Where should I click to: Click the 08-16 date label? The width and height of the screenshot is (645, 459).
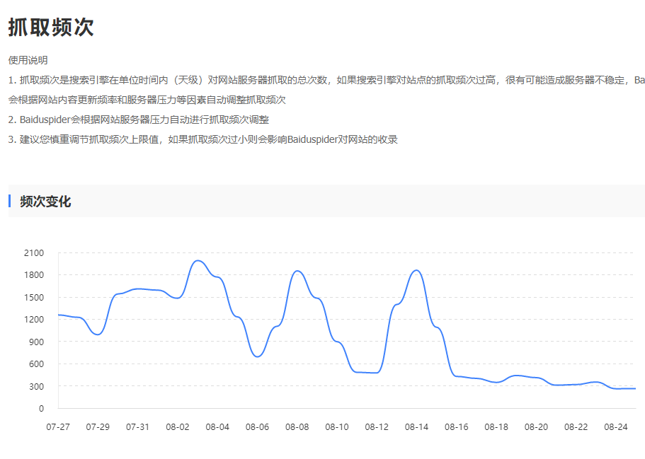[x=457, y=427]
